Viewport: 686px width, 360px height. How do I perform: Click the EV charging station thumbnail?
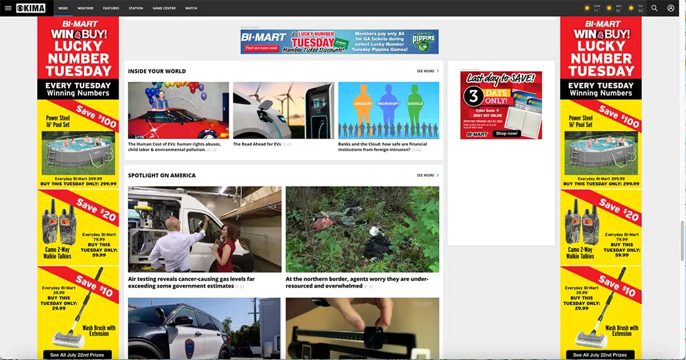coord(284,110)
